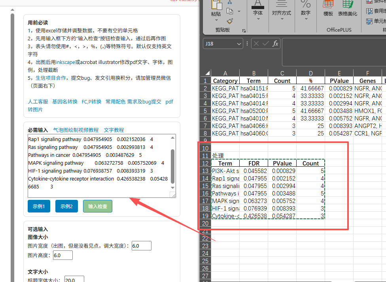Expand the 数字 number format dropdown
The image size is (386, 282).
(x=305, y=19)
